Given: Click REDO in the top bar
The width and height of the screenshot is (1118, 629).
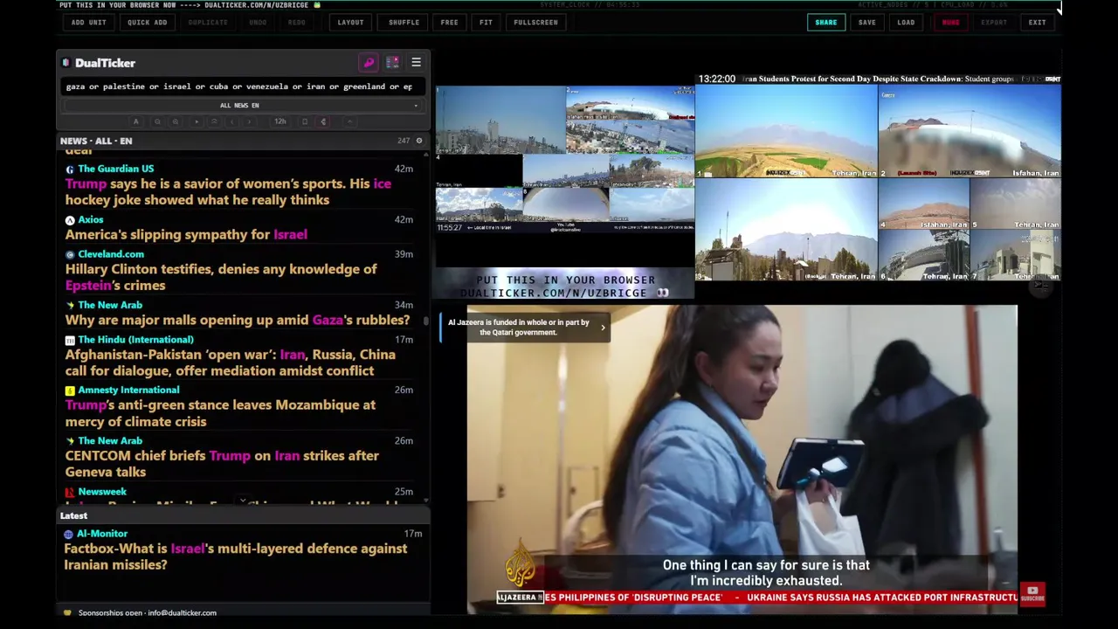Looking at the screenshot, I should click(x=297, y=23).
